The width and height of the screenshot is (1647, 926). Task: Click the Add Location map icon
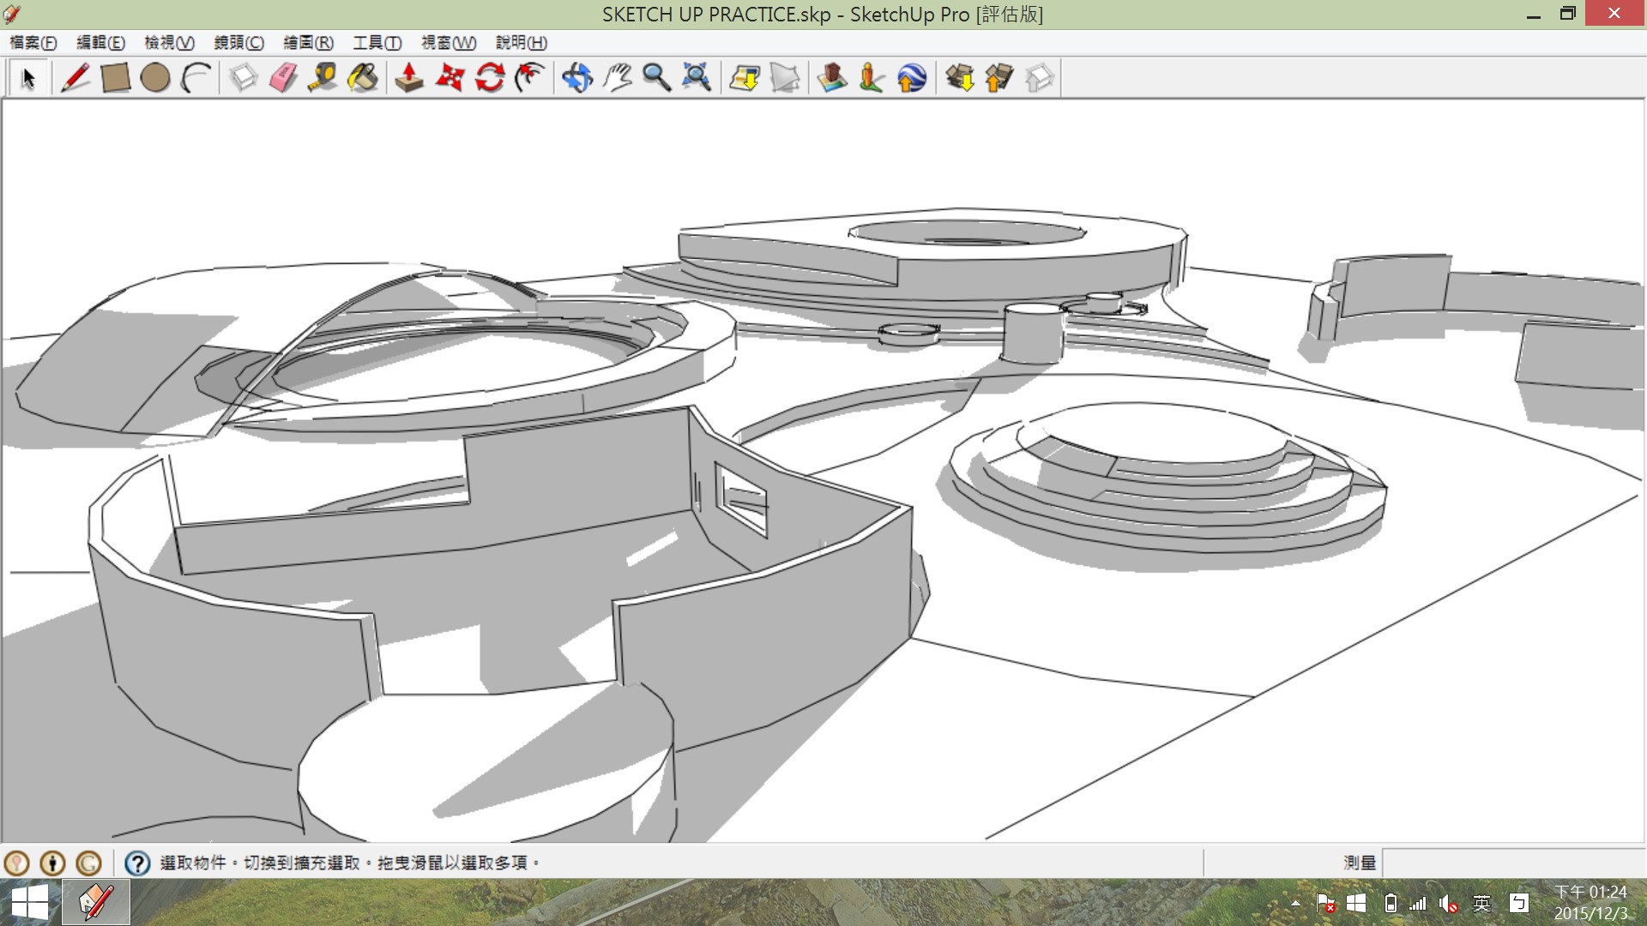(745, 78)
